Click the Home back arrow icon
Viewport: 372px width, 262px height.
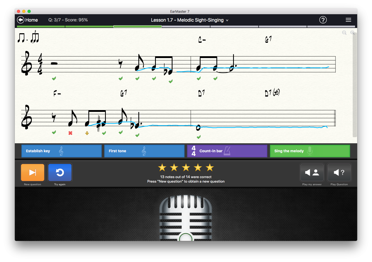point(21,20)
